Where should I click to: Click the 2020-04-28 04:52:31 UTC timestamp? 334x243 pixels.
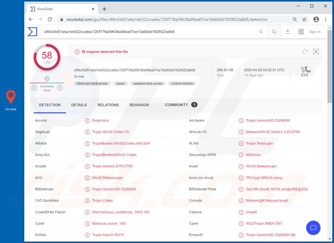pos(264,70)
